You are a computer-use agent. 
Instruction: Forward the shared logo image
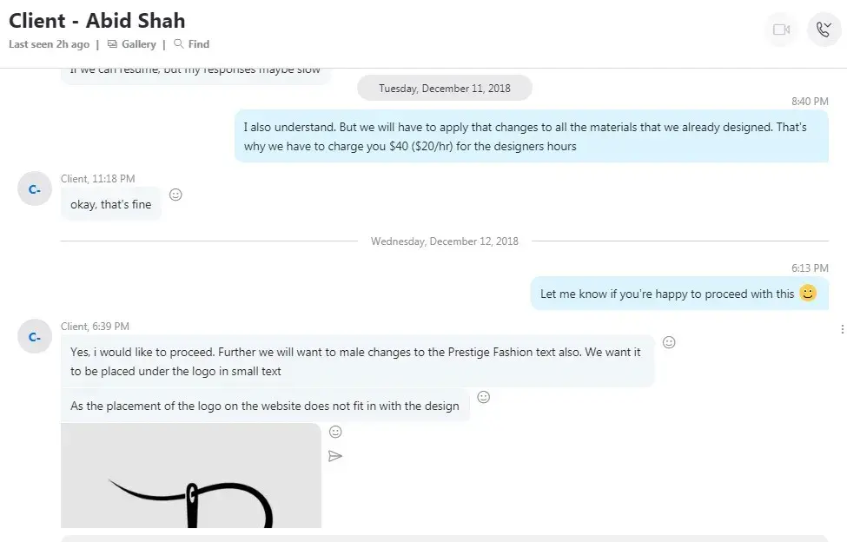[x=335, y=456]
